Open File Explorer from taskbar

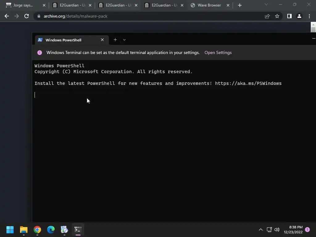tap(23, 230)
